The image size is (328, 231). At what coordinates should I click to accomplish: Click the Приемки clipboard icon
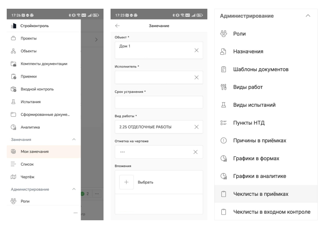click(x=14, y=77)
